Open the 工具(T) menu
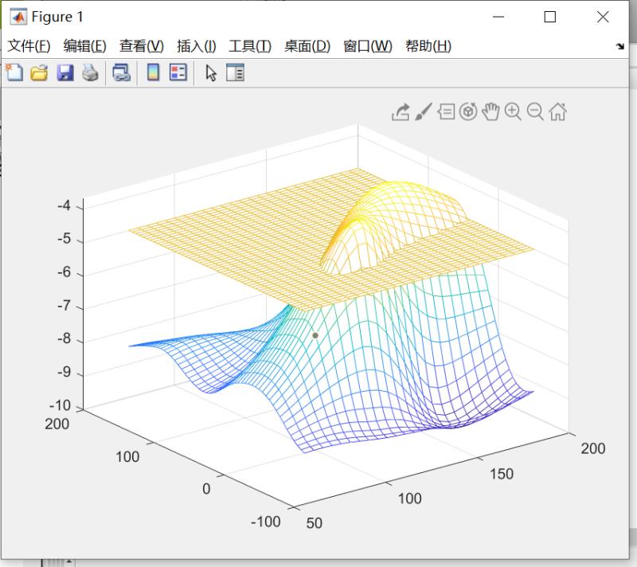This screenshot has height=567, width=637. pyautogui.click(x=250, y=46)
